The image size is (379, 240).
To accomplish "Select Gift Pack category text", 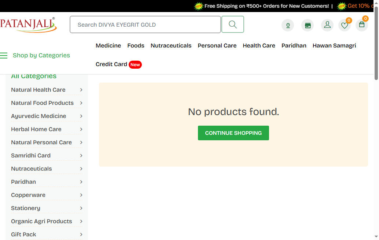I will pyautogui.click(x=23, y=235).
